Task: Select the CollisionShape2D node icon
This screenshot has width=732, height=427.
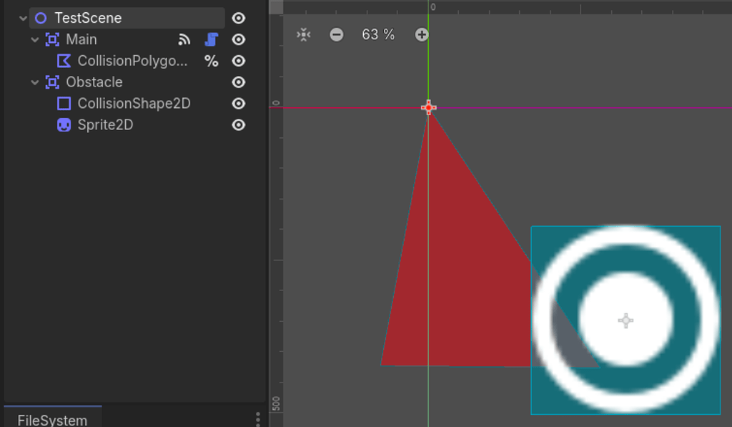Action: [x=63, y=104]
